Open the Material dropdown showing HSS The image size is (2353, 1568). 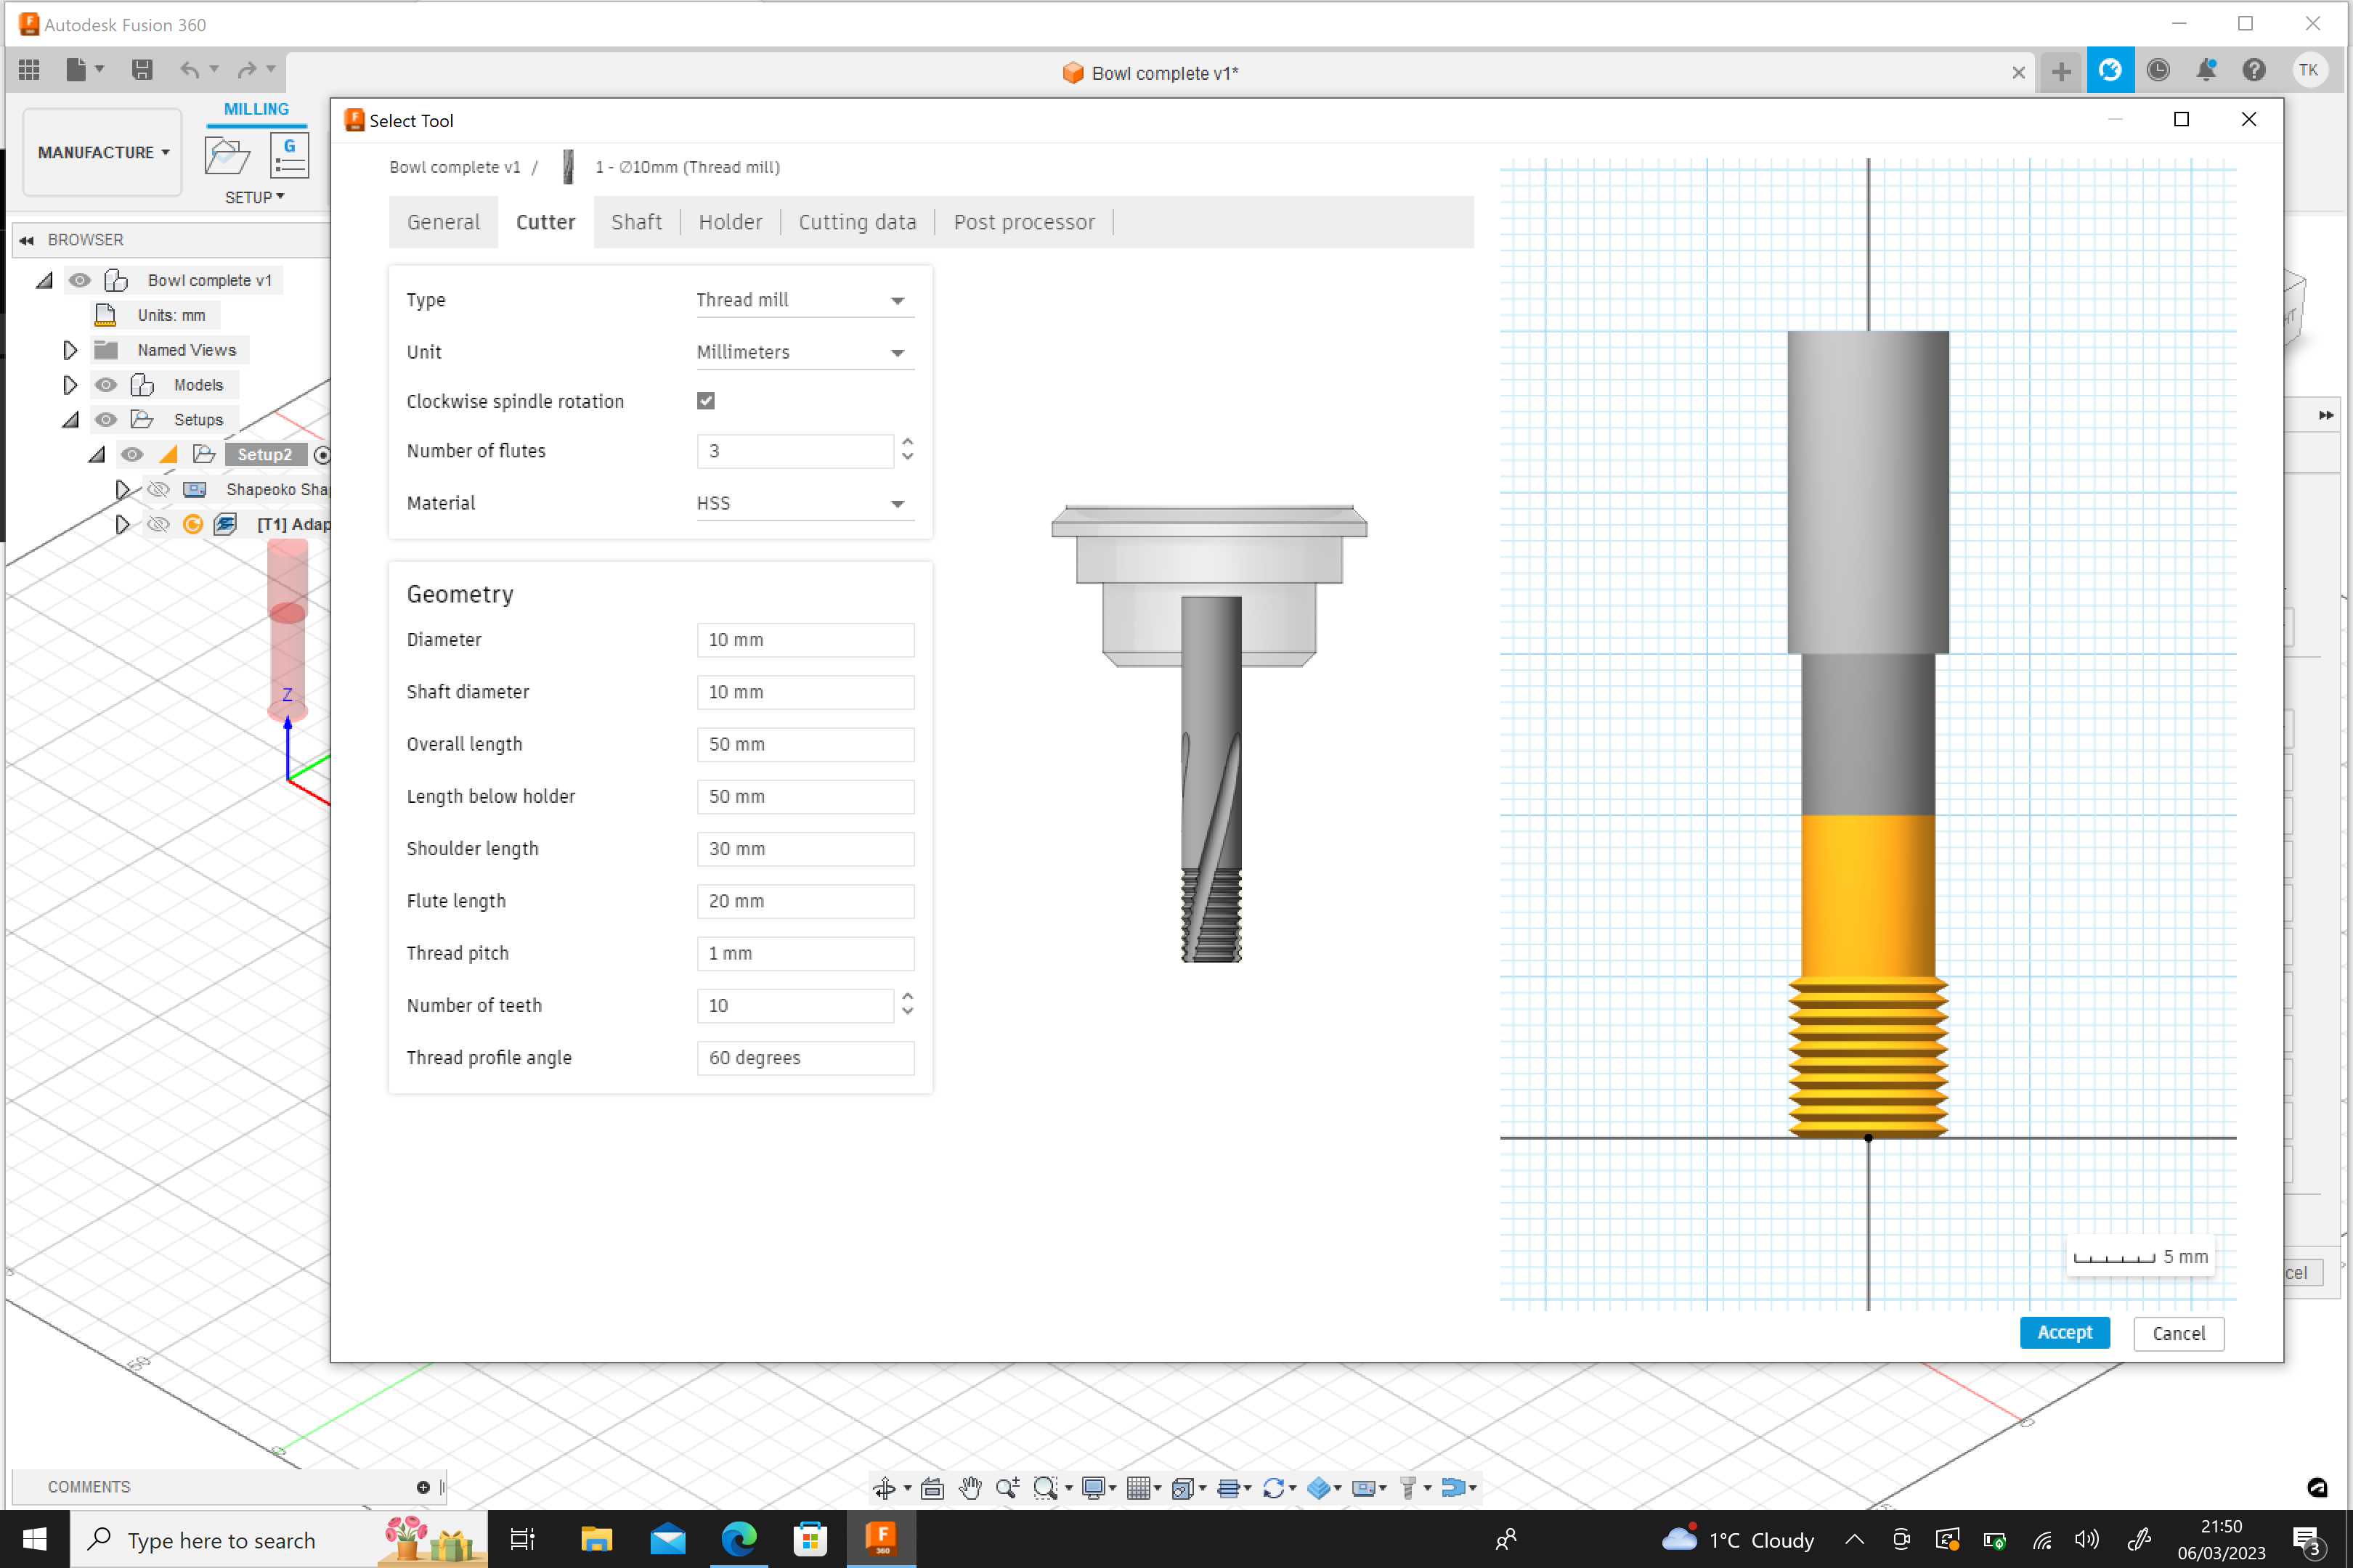click(805, 503)
